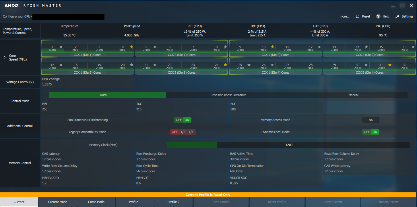Click the gray star on core 20
The height and width of the screenshot is (207, 417).
click(132, 65)
